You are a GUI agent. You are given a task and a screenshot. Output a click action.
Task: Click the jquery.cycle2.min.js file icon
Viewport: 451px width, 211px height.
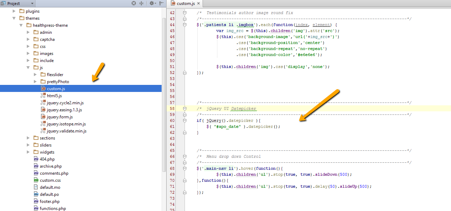coord(43,103)
